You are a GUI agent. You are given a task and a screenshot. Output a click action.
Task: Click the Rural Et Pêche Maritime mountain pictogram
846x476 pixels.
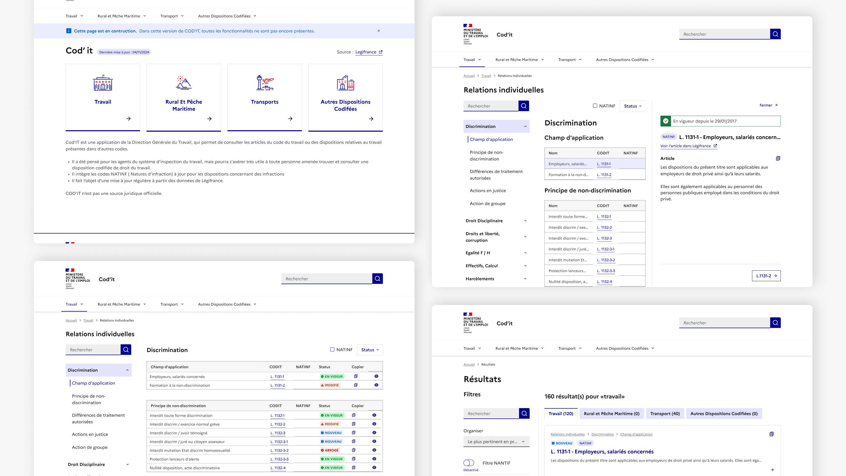coord(184,83)
